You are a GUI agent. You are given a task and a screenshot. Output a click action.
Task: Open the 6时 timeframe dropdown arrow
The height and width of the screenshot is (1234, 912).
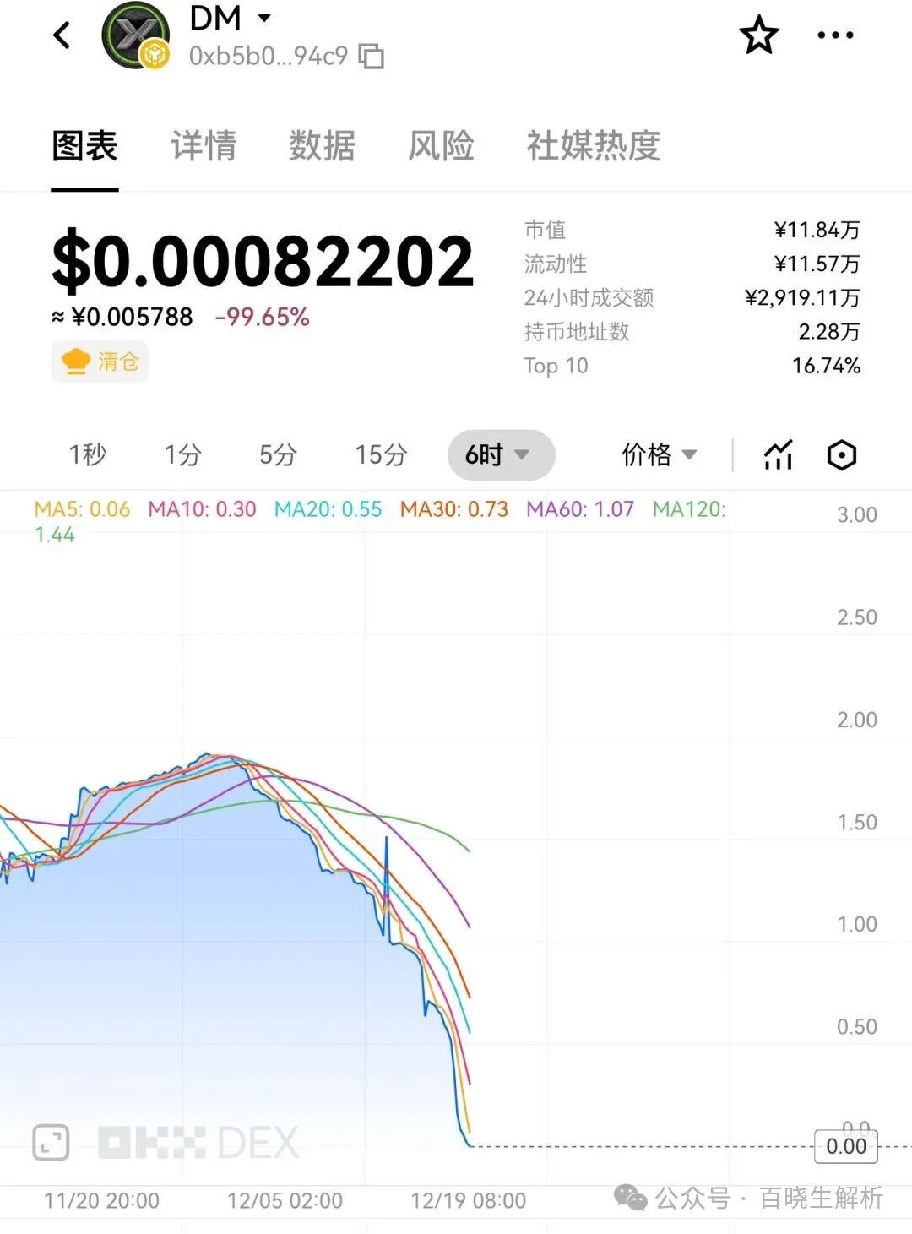(x=524, y=454)
